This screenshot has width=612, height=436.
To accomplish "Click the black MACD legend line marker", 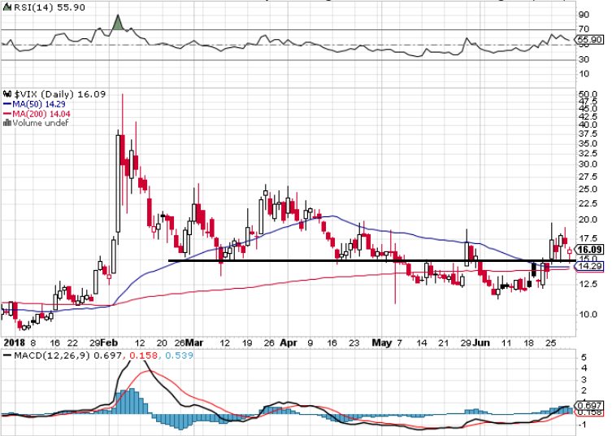I will tap(7, 355).
